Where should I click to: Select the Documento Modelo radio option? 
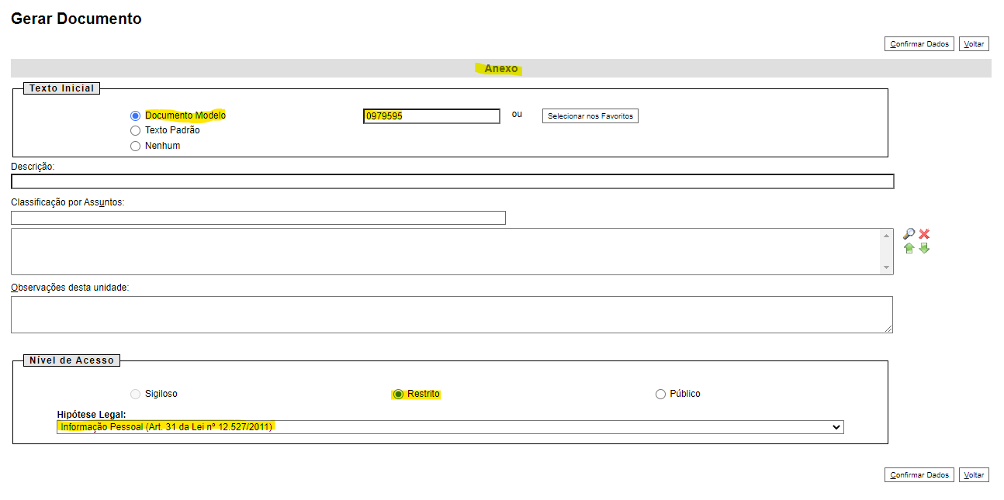(x=136, y=116)
